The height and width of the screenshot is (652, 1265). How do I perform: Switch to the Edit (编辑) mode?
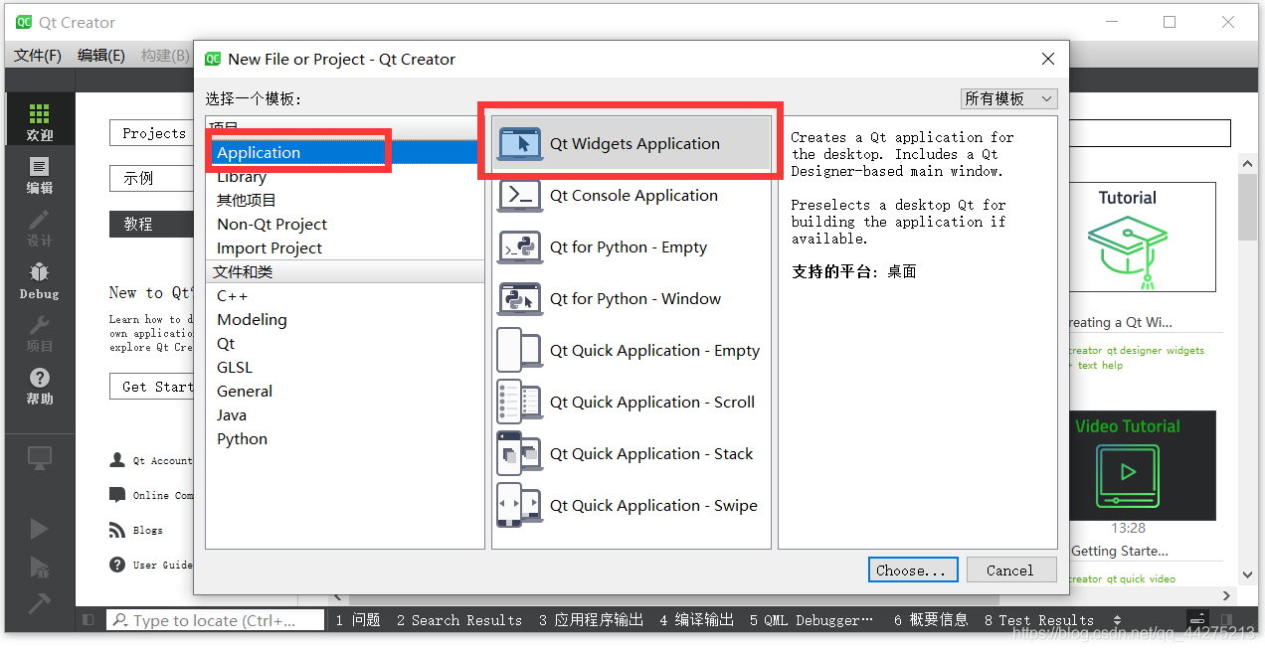pyautogui.click(x=40, y=174)
